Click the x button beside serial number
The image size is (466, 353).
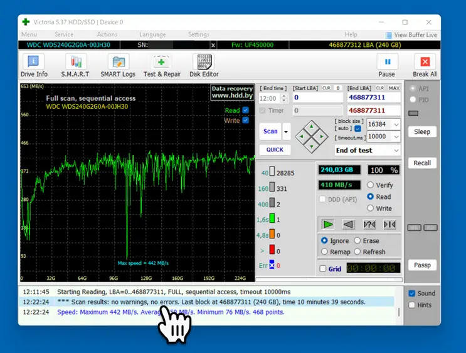tap(213, 45)
